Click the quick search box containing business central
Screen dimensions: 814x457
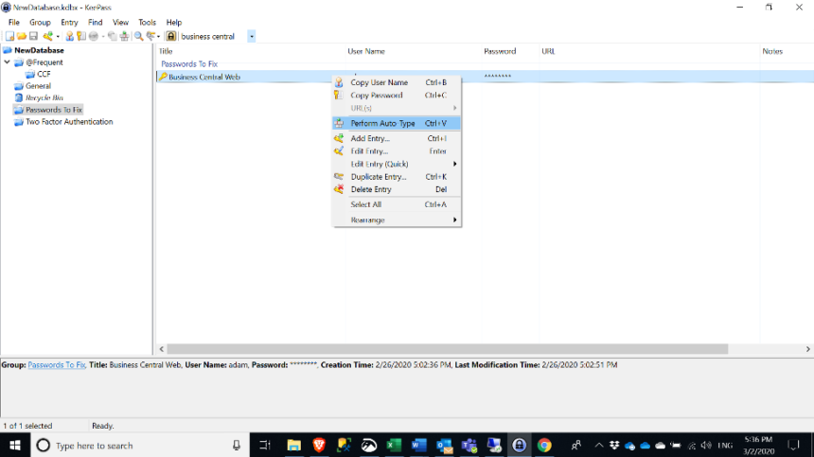coord(213,36)
